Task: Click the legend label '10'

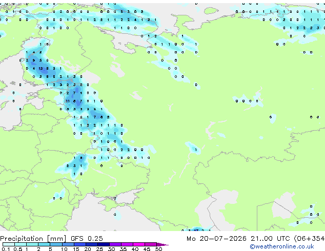Action: [x=64, y=249]
